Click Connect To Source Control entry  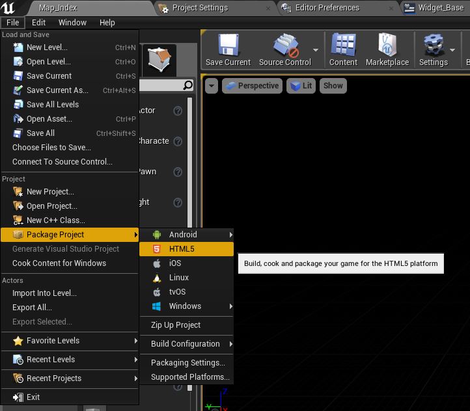point(70,162)
